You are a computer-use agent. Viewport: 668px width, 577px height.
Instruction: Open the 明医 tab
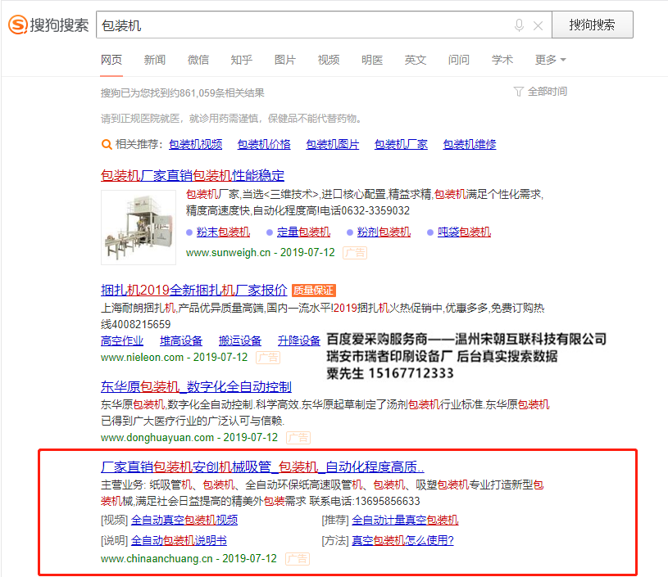[372, 60]
